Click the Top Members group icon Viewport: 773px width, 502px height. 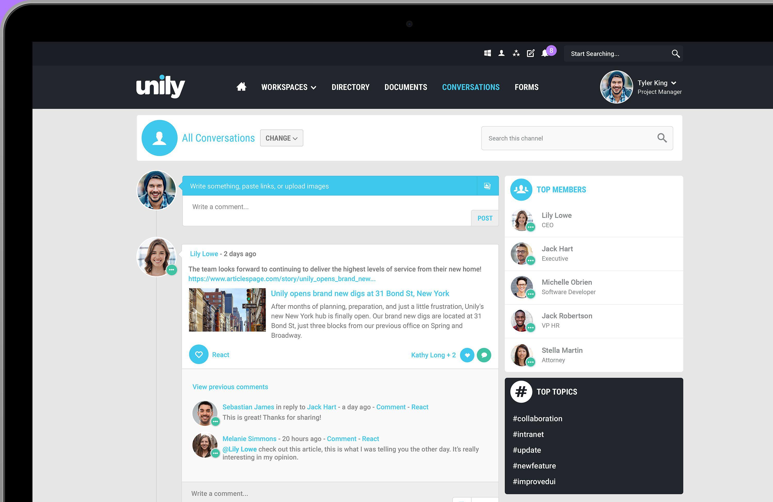[520, 188]
